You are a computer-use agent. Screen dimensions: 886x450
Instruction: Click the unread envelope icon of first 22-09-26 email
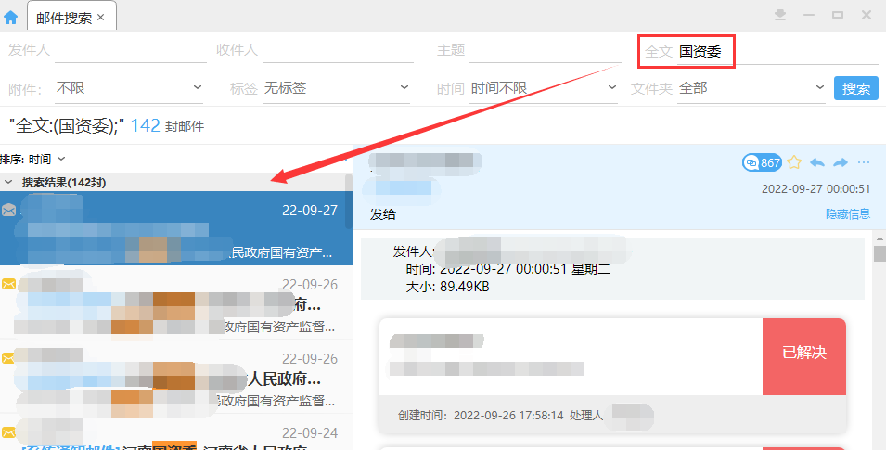tap(9, 284)
